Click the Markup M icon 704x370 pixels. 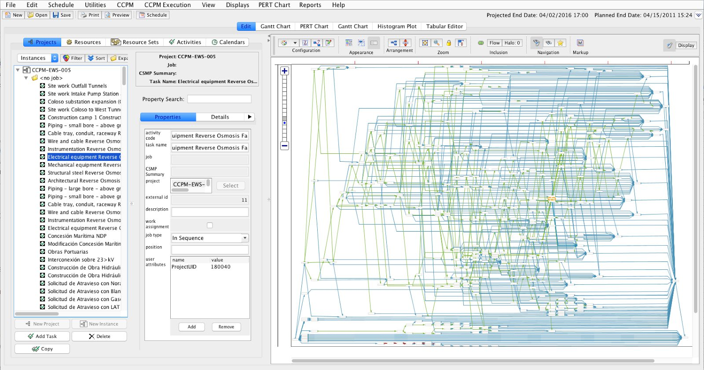(580, 43)
